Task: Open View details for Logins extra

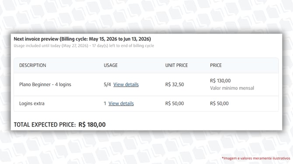Action: click(121, 103)
